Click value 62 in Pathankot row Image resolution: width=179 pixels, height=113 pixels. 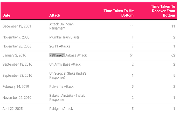(173, 55)
